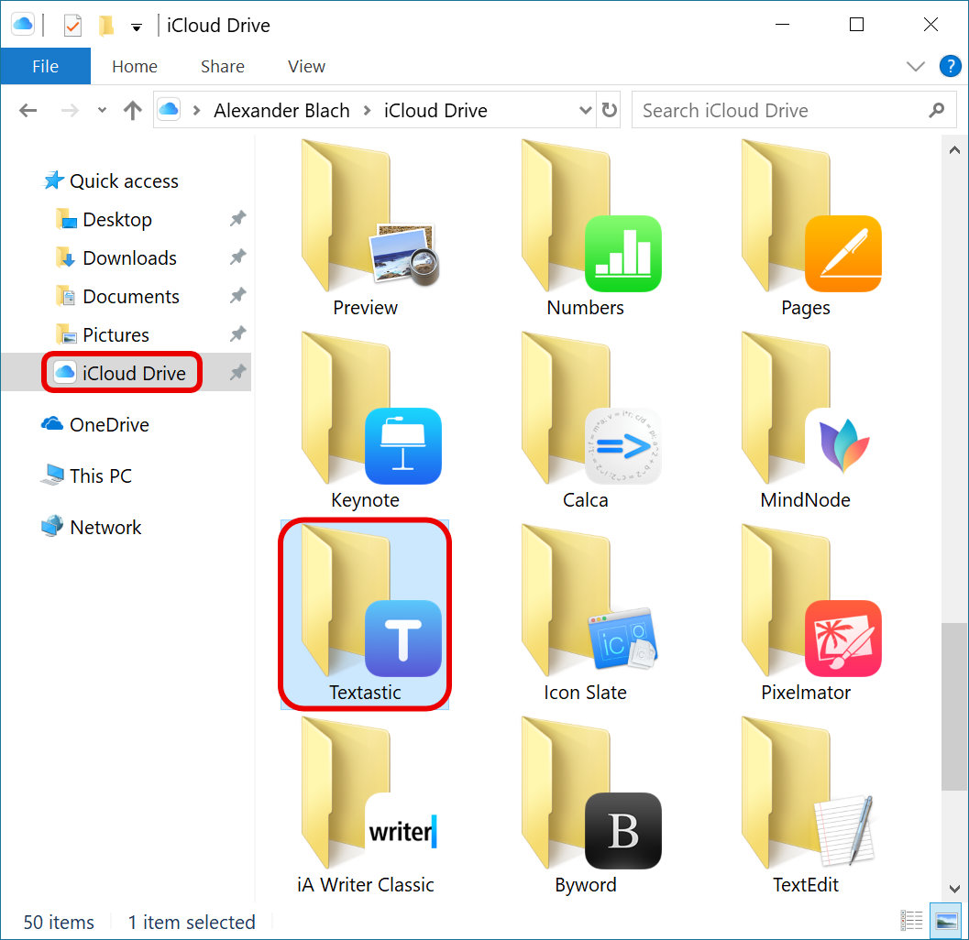The image size is (969, 940).
Task: Select This PC in navigation pane
Action: click(x=86, y=475)
